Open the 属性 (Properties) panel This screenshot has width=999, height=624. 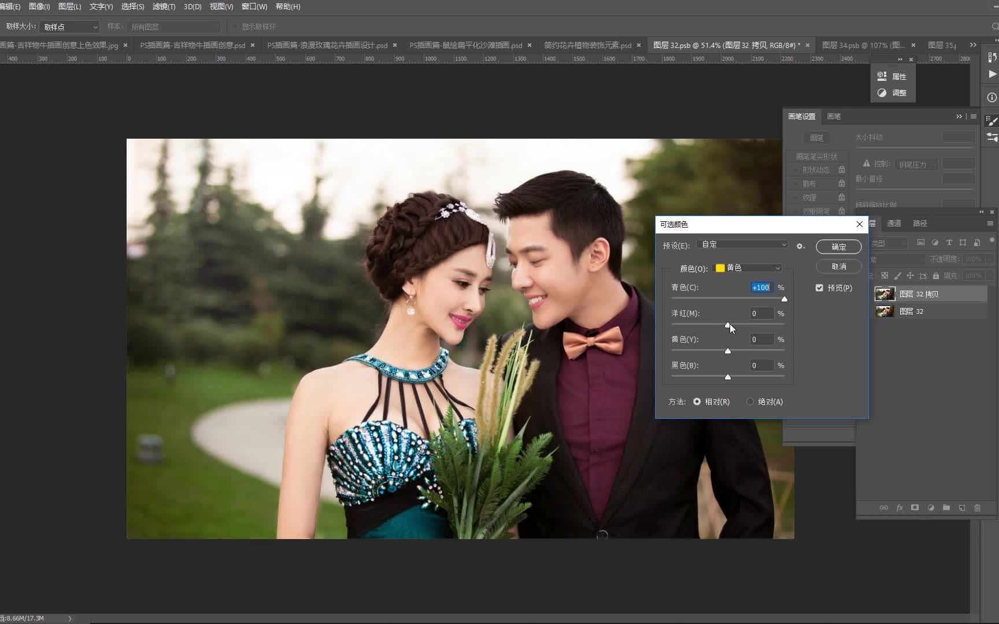coord(893,76)
